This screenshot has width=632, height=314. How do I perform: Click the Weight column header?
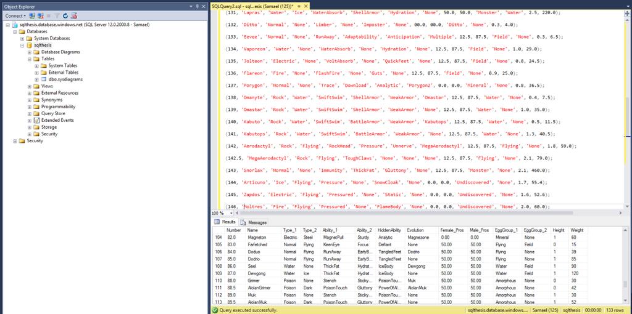pyautogui.click(x=578, y=230)
